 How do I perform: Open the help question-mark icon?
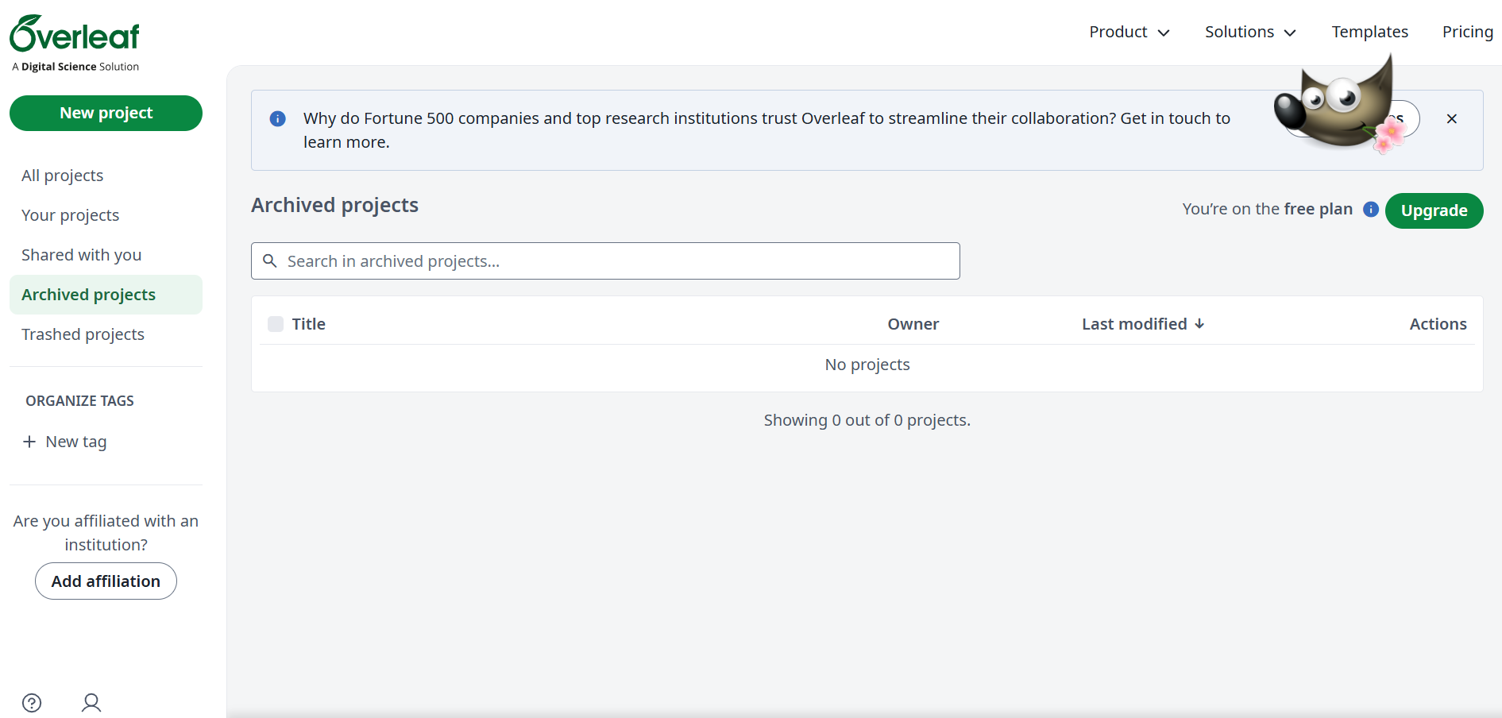32,703
